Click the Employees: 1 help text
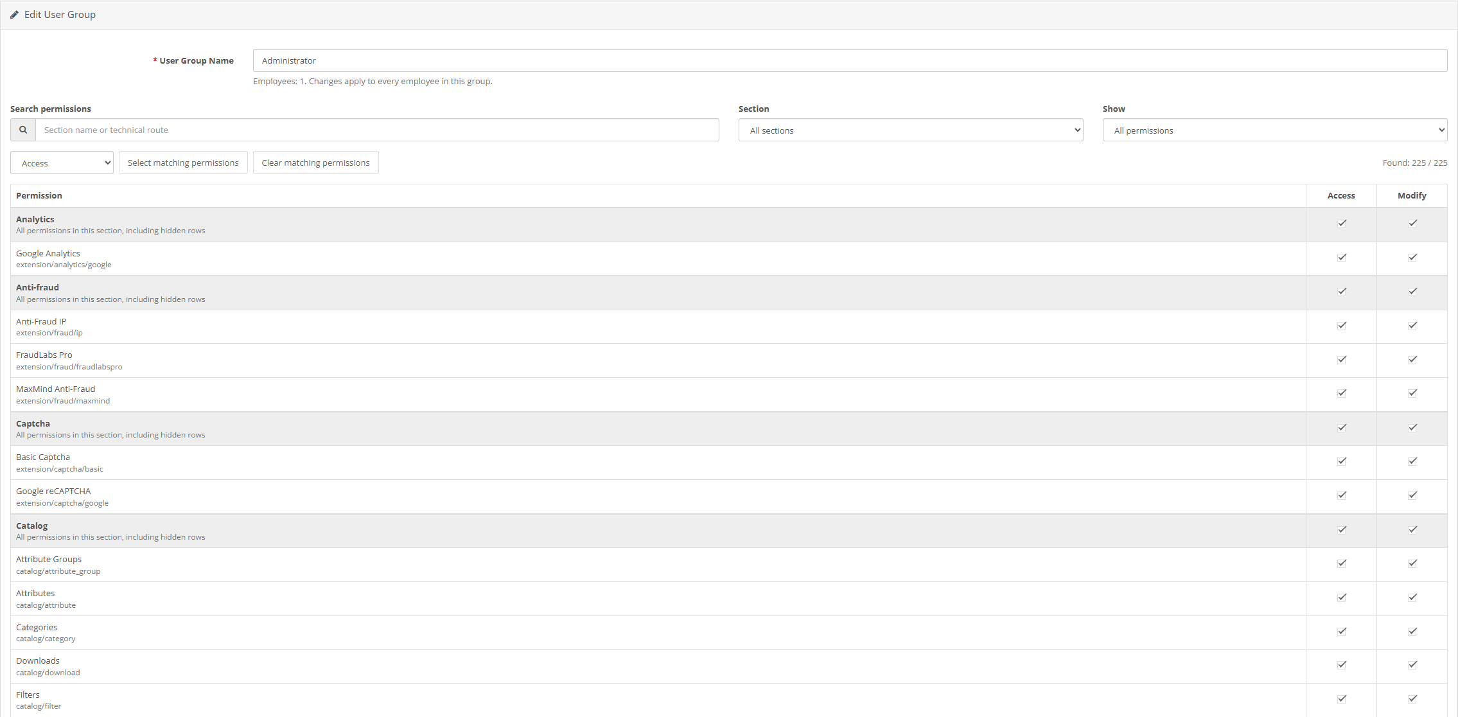The height and width of the screenshot is (717, 1458). coord(373,81)
